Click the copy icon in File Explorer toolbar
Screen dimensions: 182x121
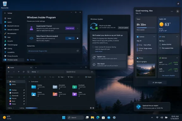click(24, 77)
